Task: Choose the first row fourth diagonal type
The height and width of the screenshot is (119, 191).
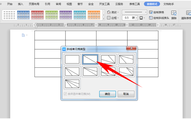Action: [126, 59]
